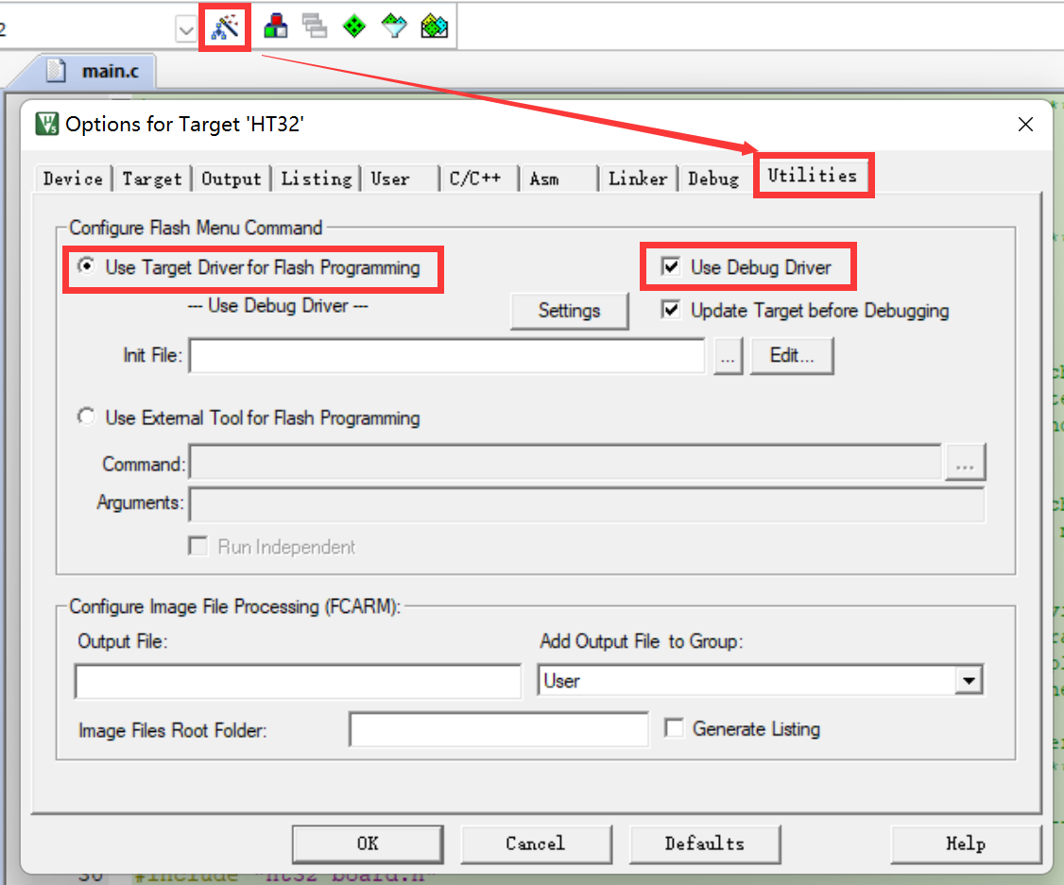Image resolution: width=1064 pixels, height=885 pixels.
Task: Click the Options for Target magic wand icon
Action: click(x=225, y=27)
